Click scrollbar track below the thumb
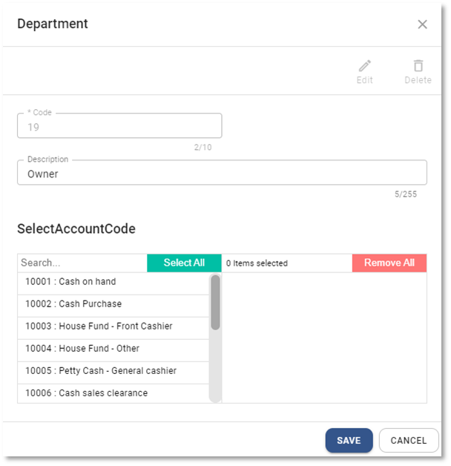The image size is (451, 466). tap(215, 367)
